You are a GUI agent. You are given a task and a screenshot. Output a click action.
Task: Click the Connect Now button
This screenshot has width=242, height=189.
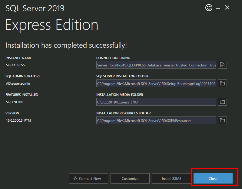pos(89,179)
